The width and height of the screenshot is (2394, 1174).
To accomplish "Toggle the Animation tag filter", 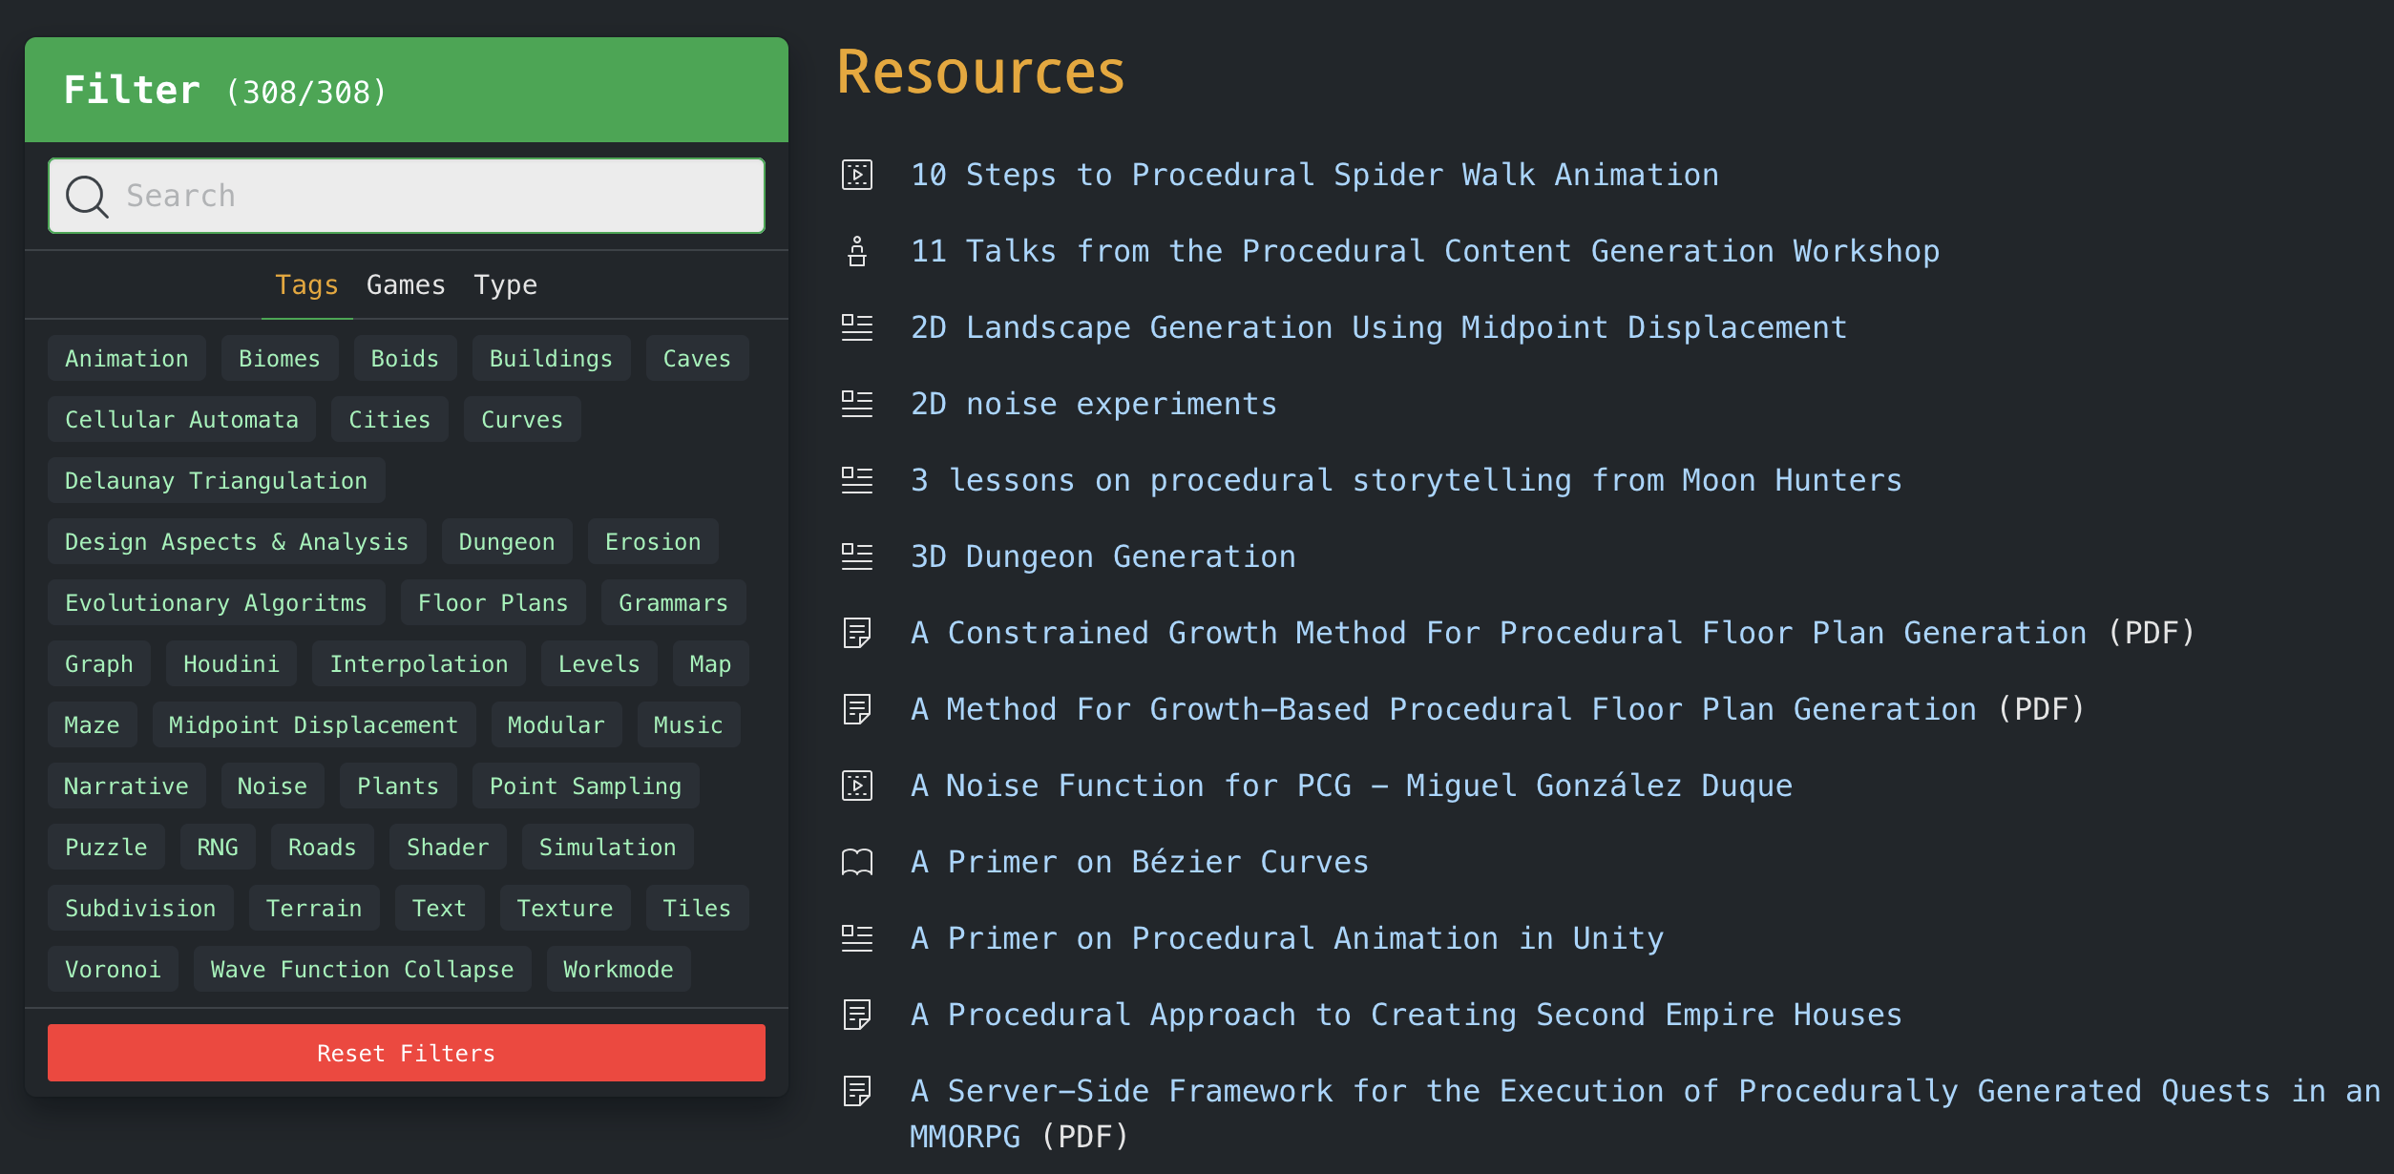I will tap(127, 358).
